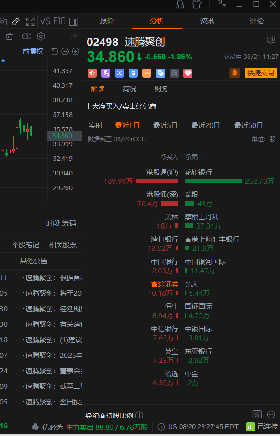This screenshot has width=280, height=436.
Task: Switch to the 分析 tab
Action: point(157,21)
